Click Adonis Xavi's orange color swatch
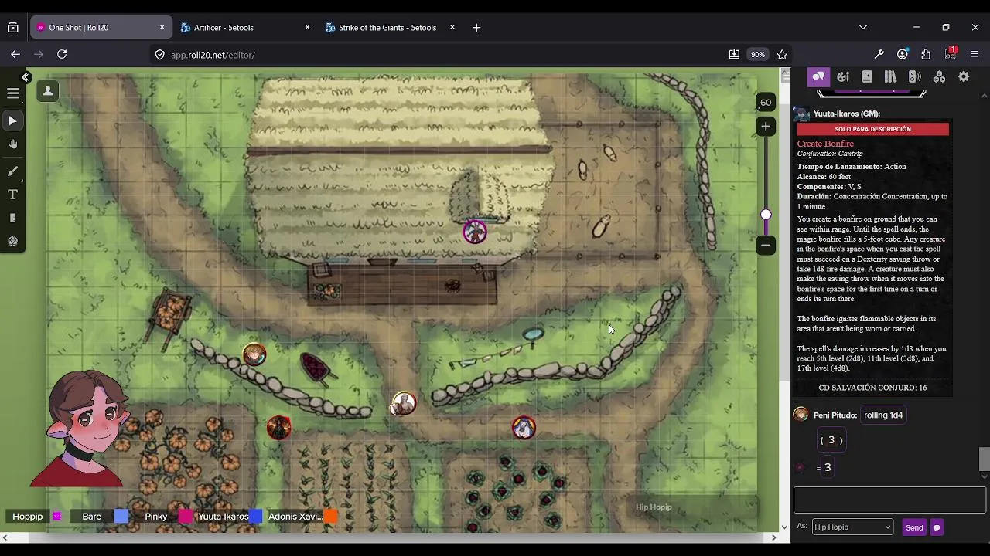Image resolution: width=990 pixels, height=556 pixels. pos(330,517)
